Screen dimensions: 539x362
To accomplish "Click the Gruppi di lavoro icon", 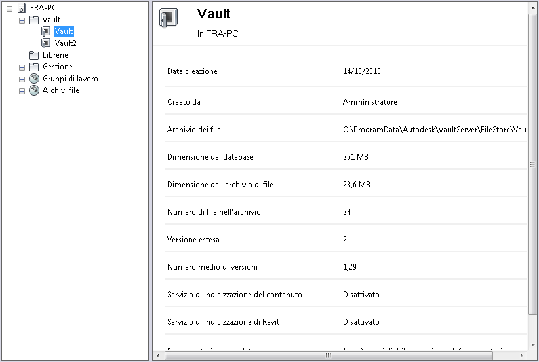I will tap(34, 79).
